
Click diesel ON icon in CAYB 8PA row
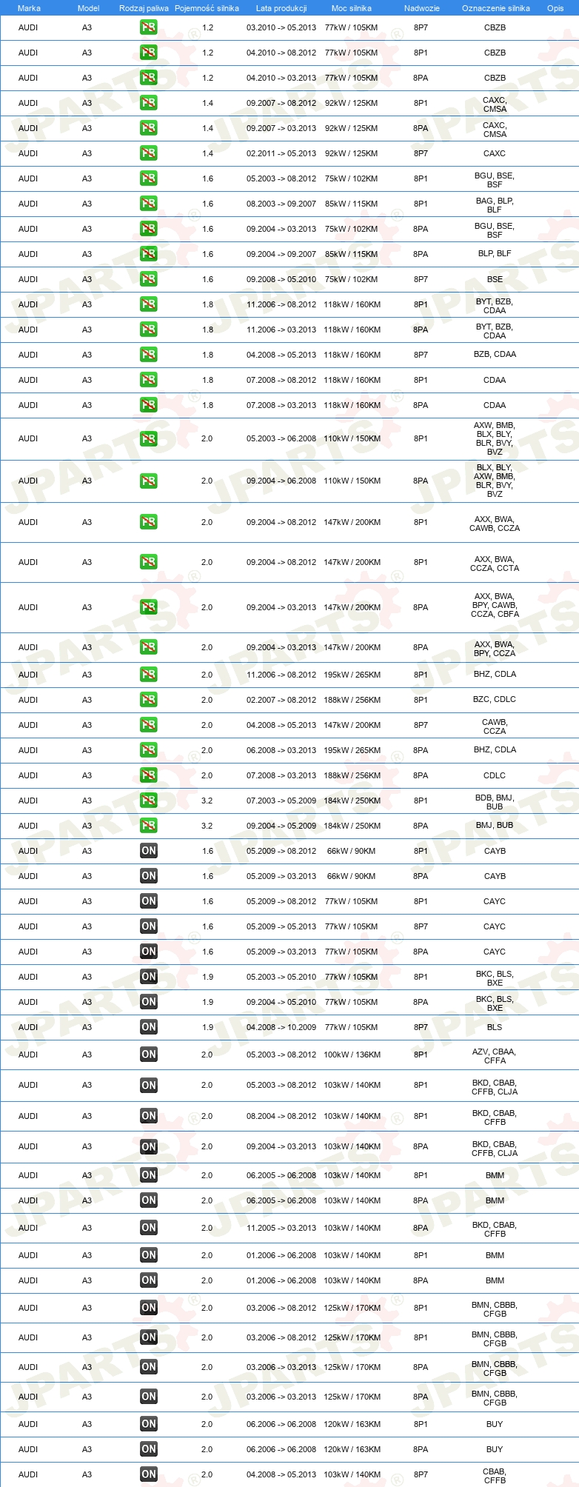click(x=149, y=876)
